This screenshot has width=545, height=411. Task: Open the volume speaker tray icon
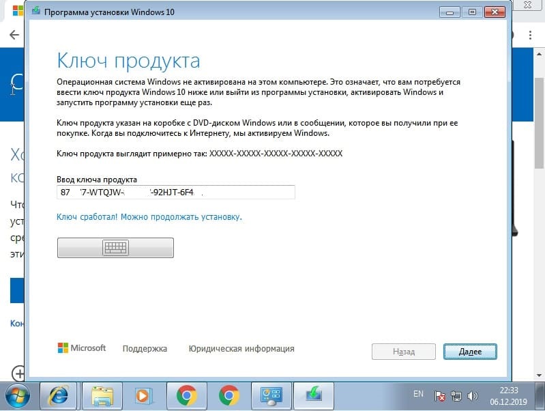coord(473,395)
